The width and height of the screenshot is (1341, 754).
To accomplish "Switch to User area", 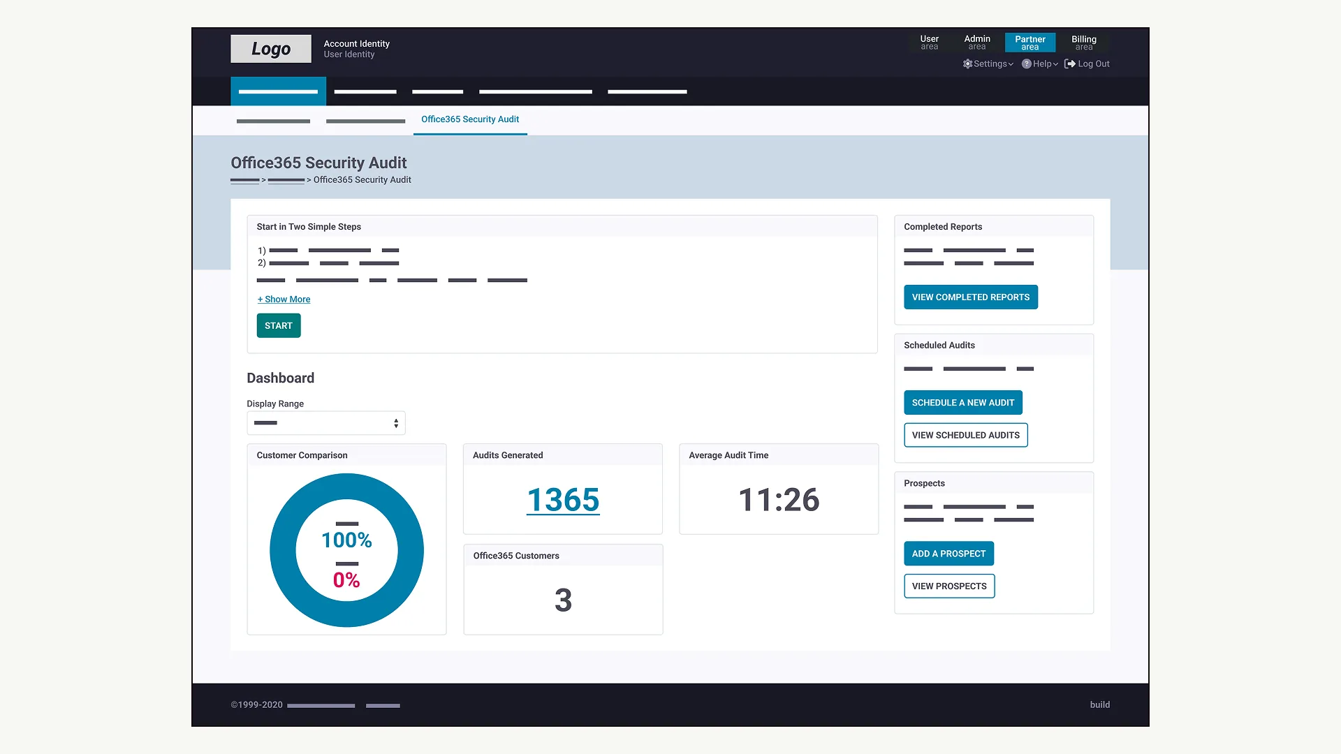I will 929,43.
